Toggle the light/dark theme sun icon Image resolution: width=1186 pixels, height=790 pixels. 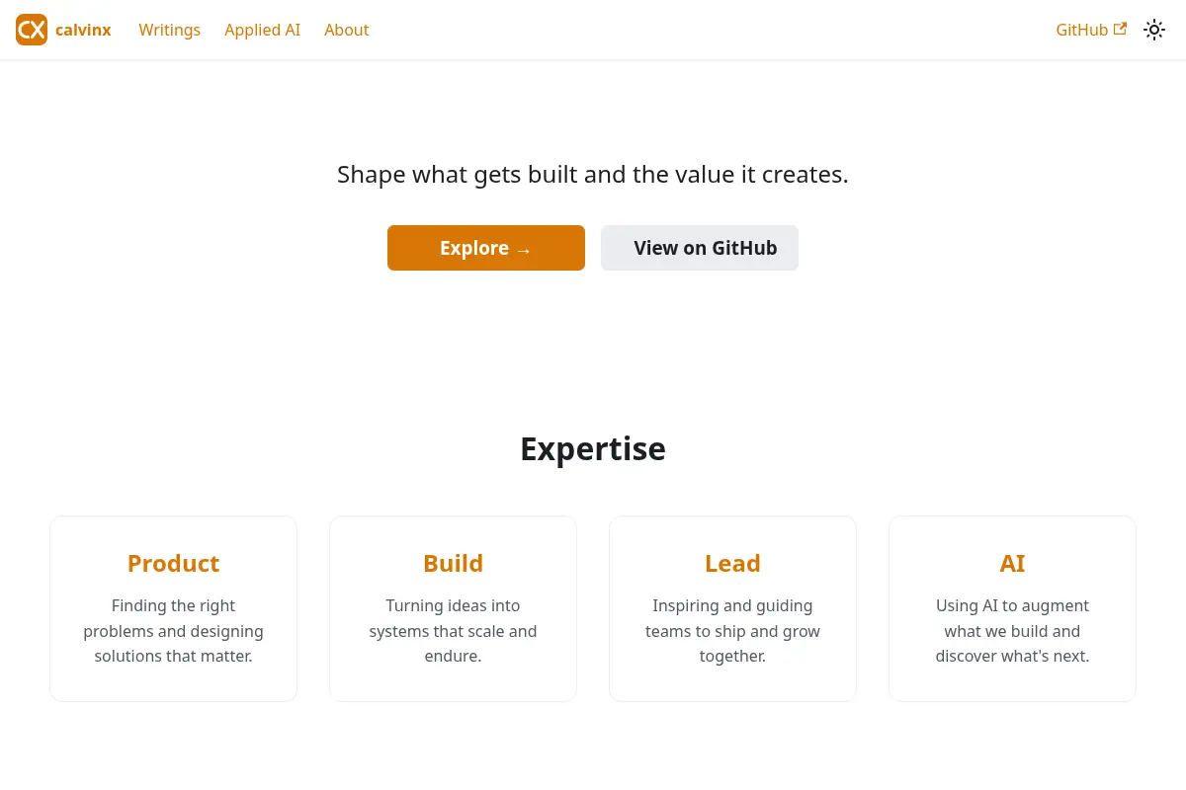1153,30
